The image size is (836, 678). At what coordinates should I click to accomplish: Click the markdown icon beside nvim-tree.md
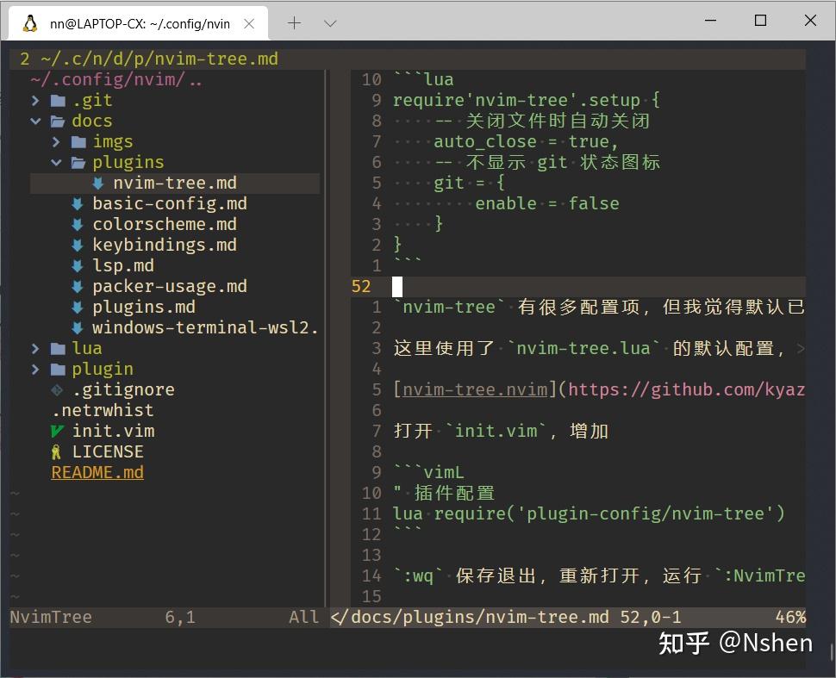(x=97, y=183)
